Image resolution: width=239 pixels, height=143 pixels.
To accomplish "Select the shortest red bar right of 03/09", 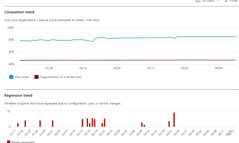I will pos(144,126).
